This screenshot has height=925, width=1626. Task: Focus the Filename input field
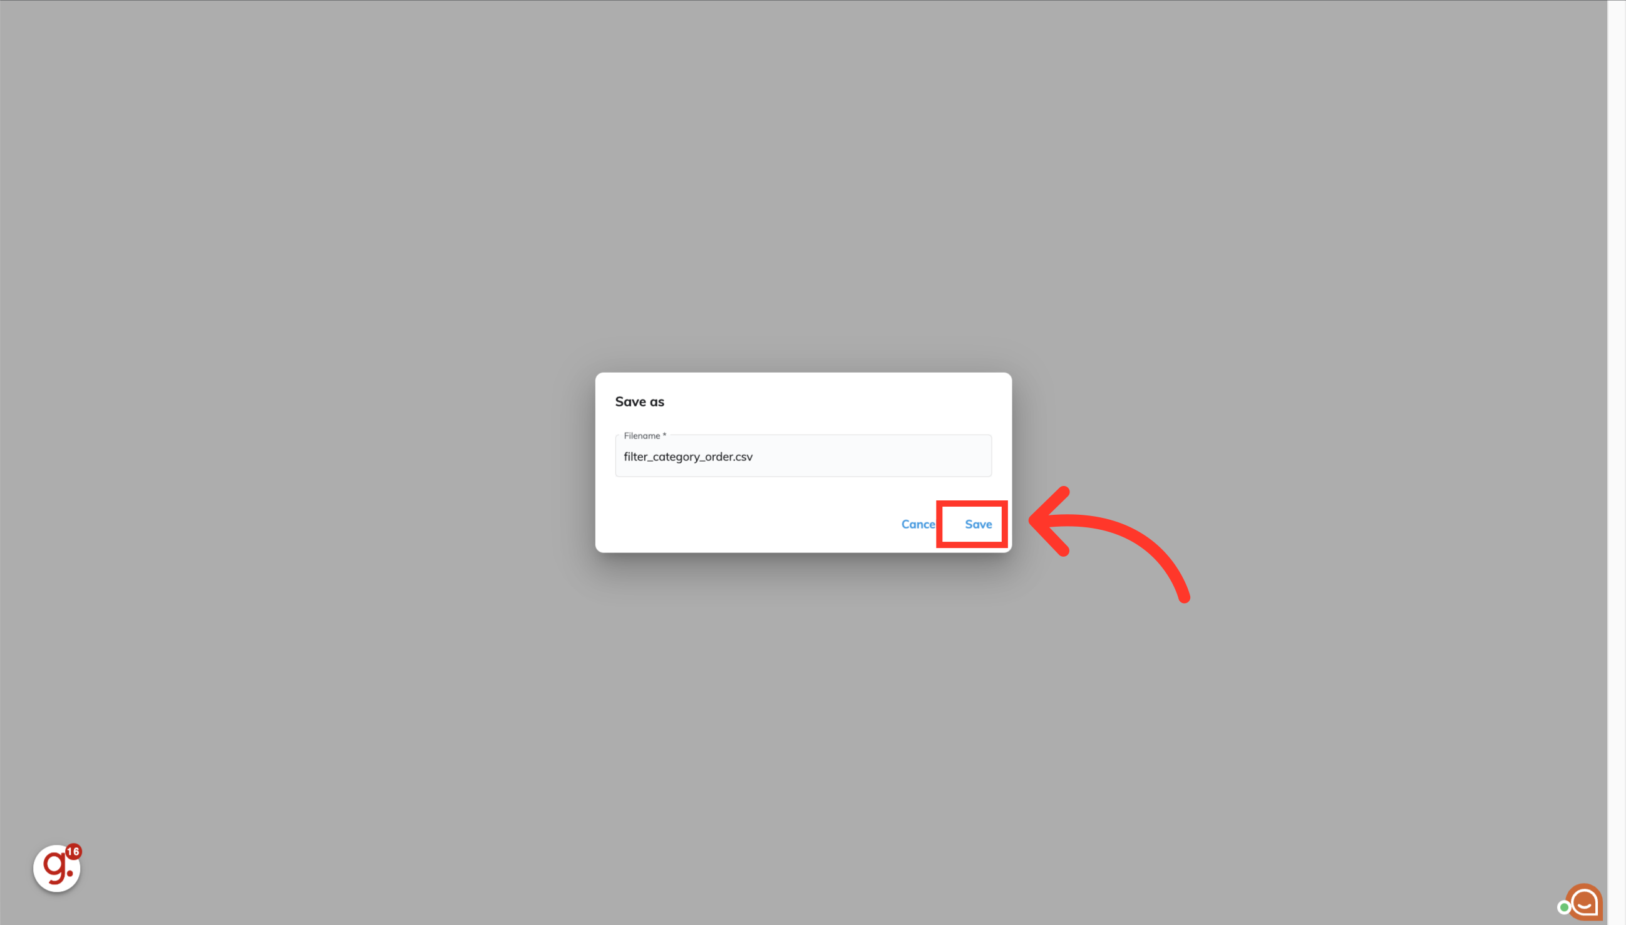tap(803, 456)
